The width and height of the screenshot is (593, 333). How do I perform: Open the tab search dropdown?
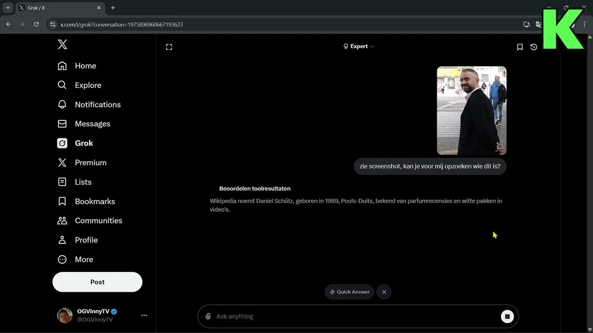(8, 8)
